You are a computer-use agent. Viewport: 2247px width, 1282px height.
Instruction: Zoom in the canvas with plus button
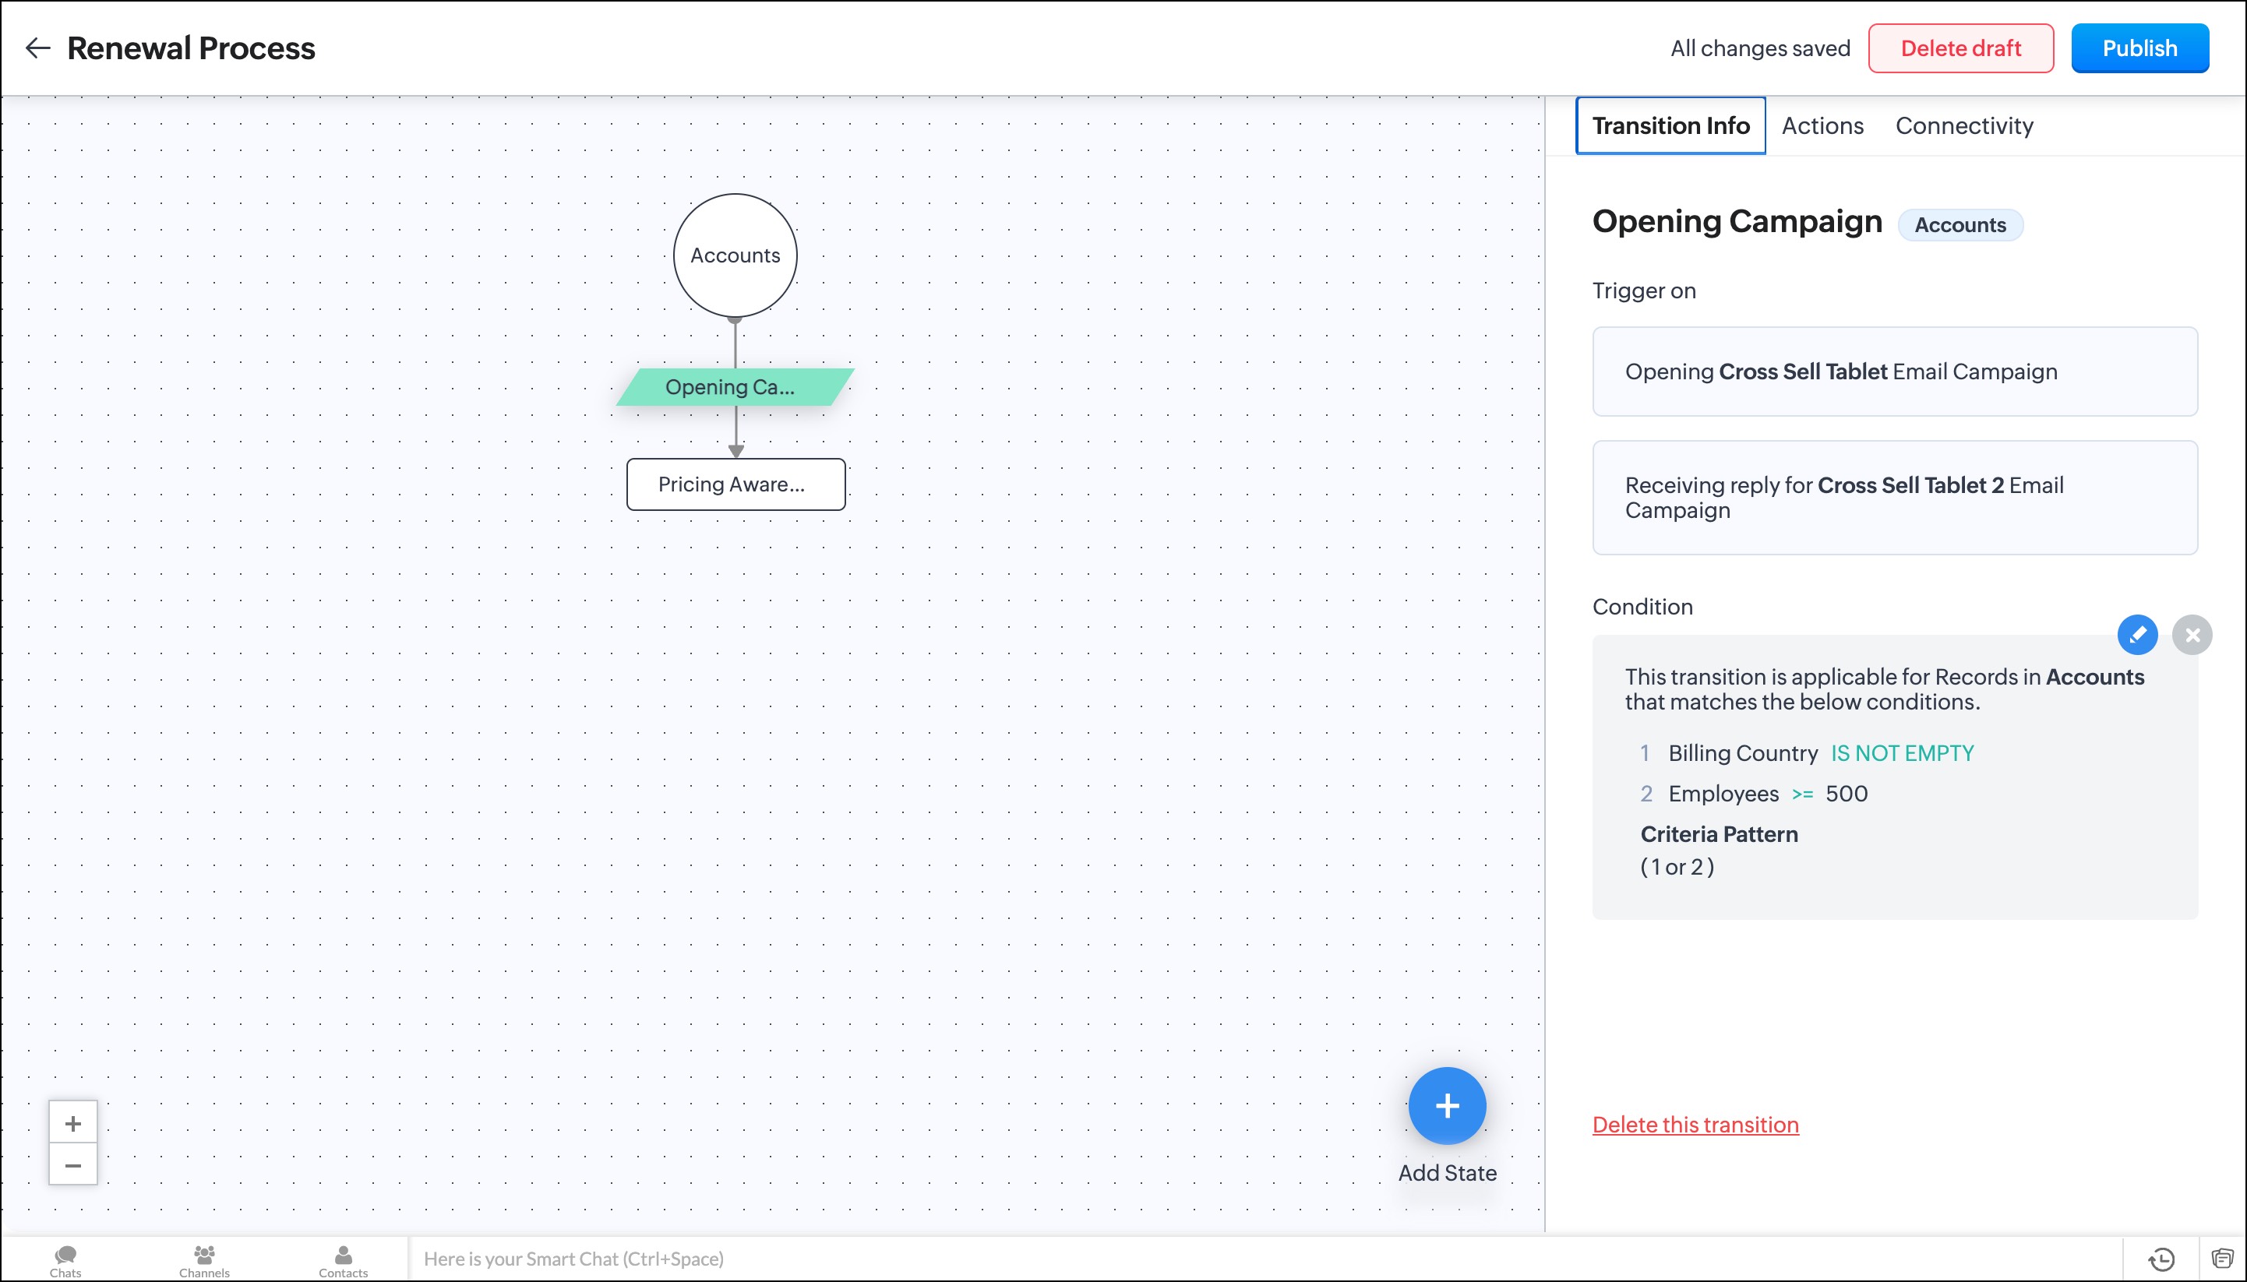[x=73, y=1124]
